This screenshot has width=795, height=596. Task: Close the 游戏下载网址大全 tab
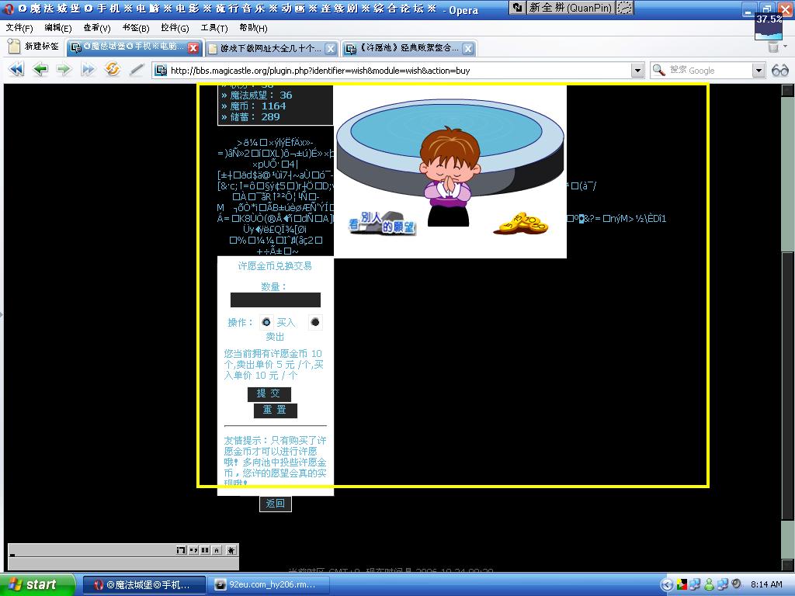(x=330, y=48)
